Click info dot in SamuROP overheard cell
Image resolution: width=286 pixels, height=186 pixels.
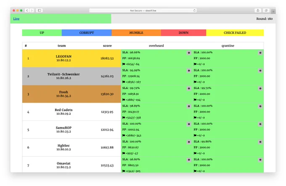[189, 124]
